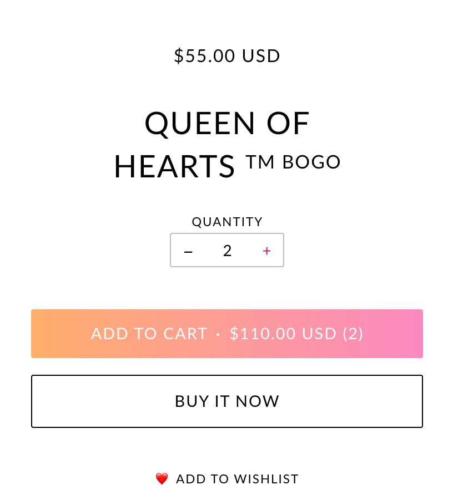
Task: Click the BOGO superscript text in the title
Action: coord(311,162)
